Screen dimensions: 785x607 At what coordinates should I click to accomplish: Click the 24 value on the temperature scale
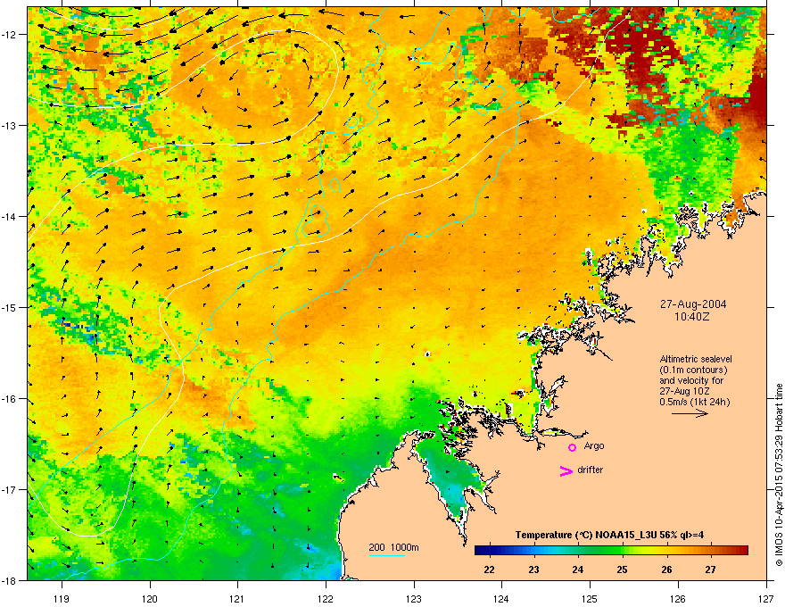point(578,570)
